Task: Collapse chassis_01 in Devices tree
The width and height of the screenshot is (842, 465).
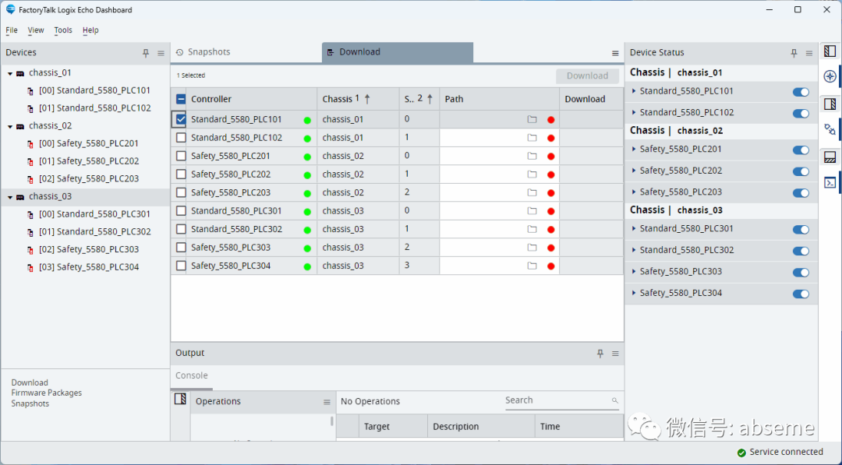Action: coord(9,73)
